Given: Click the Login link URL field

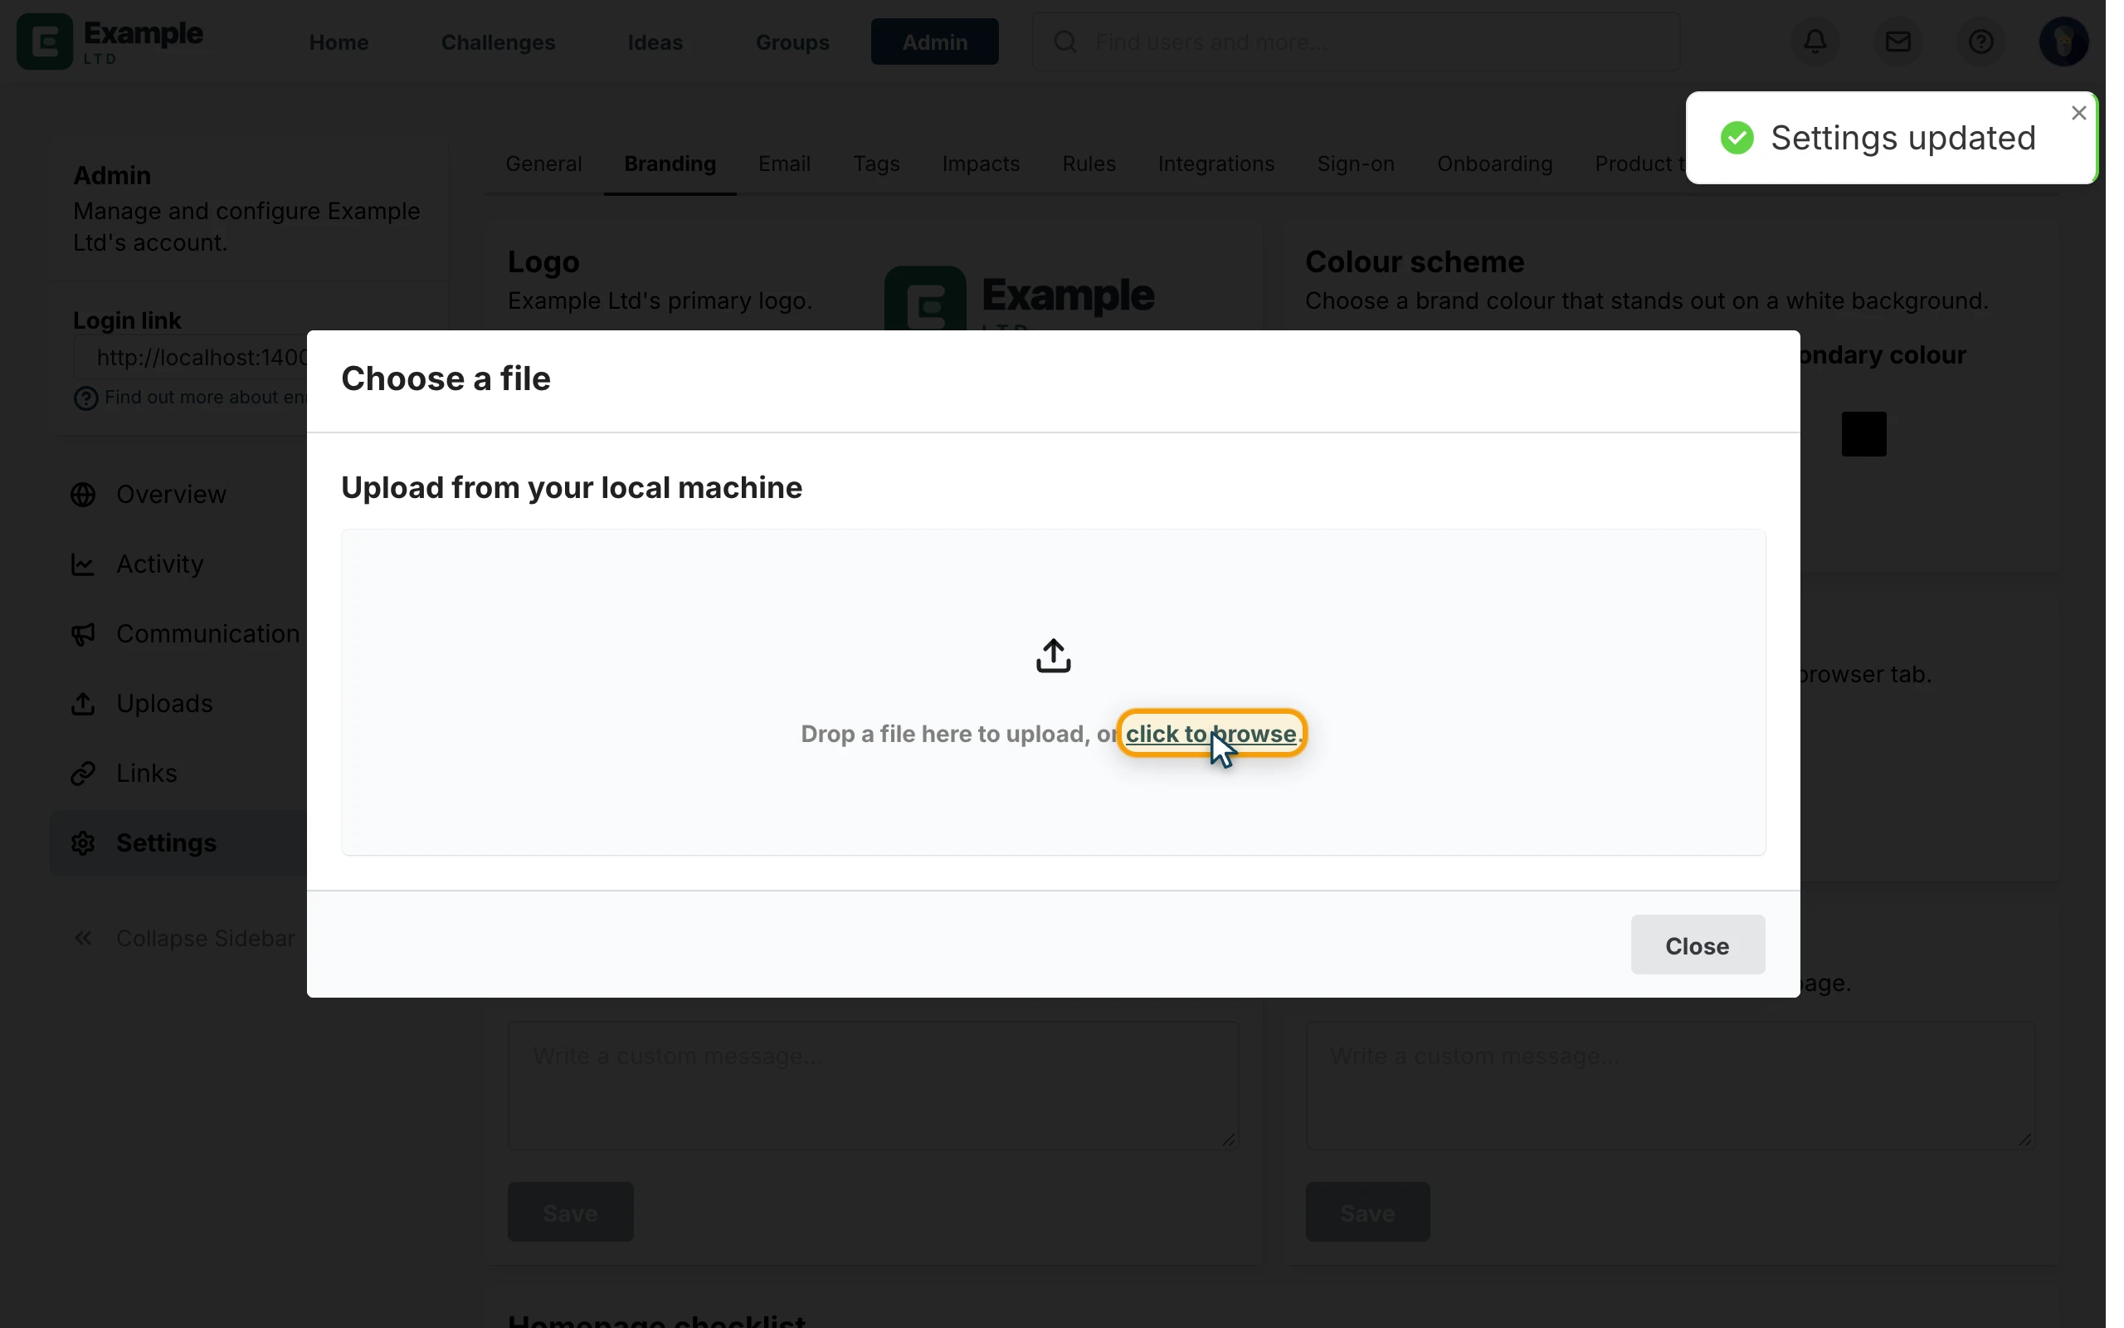Looking at the screenshot, I should tap(192, 358).
